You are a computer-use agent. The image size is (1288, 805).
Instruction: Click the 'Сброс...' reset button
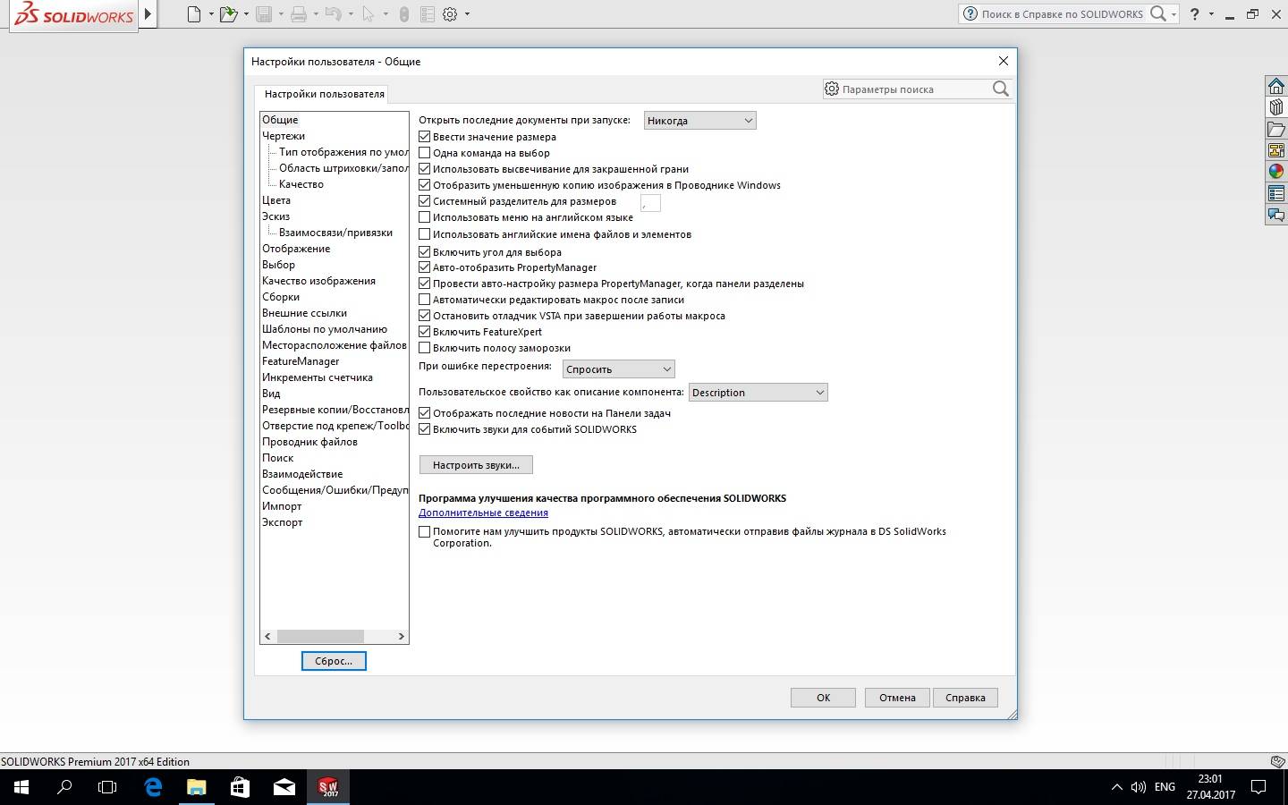[x=334, y=661]
